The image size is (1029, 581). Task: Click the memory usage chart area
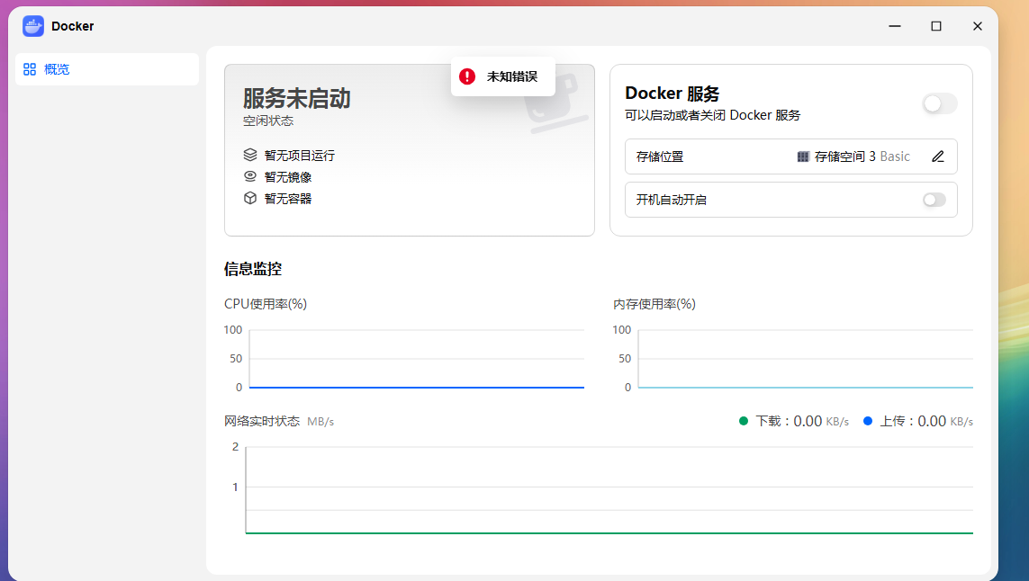pyautogui.click(x=805, y=359)
